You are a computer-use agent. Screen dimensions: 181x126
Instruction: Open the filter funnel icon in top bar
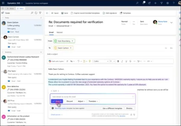pos(161,3)
